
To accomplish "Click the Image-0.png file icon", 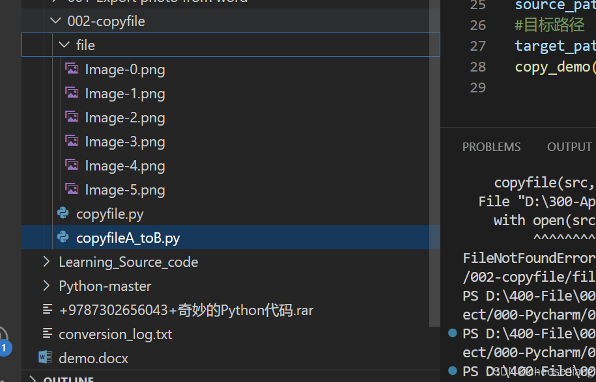I will 72,69.
